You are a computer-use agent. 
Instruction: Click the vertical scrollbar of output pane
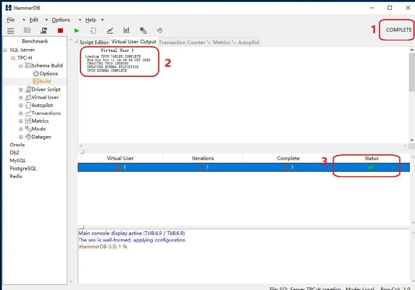[412, 95]
